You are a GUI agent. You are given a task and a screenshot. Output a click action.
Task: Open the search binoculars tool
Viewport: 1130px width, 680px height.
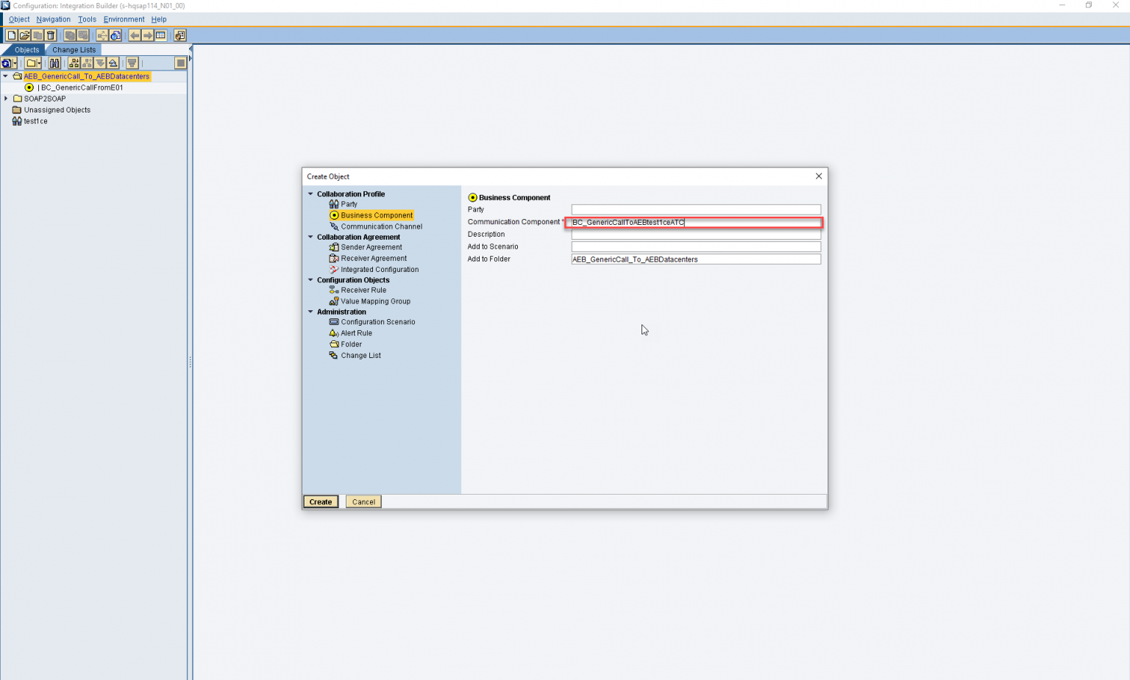55,62
